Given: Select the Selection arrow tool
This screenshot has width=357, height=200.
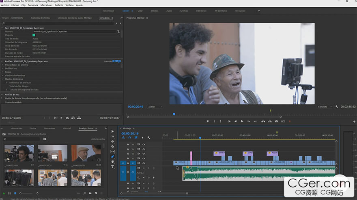Looking at the screenshot, I should tap(112, 131).
